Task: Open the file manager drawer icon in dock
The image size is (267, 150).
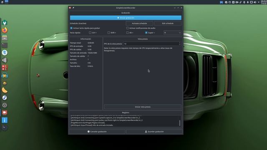Action: pos(5,38)
